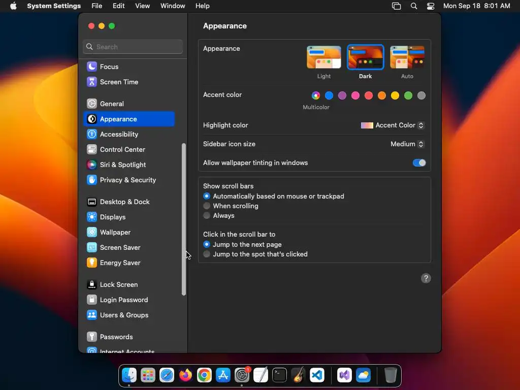Select Auto appearance thumbnail
Screen dimensions: 520x390
click(407, 57)
